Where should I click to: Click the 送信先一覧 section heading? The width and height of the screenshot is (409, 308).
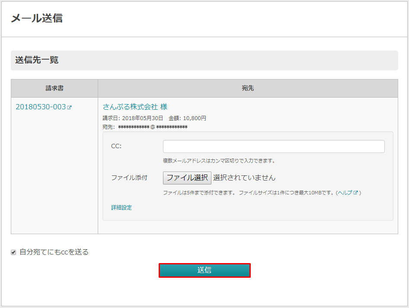(x=37, y=60)
